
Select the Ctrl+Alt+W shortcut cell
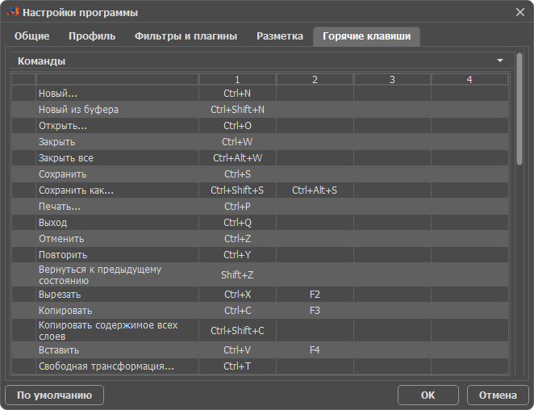[x=237, y=158]
